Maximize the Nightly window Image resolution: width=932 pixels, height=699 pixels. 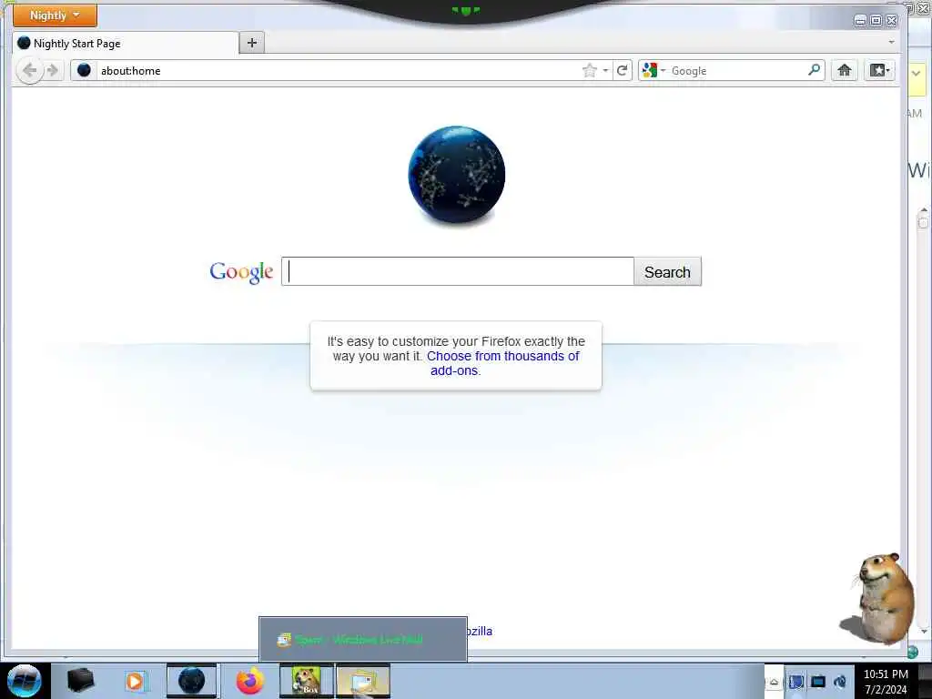[x=876, y=21]
